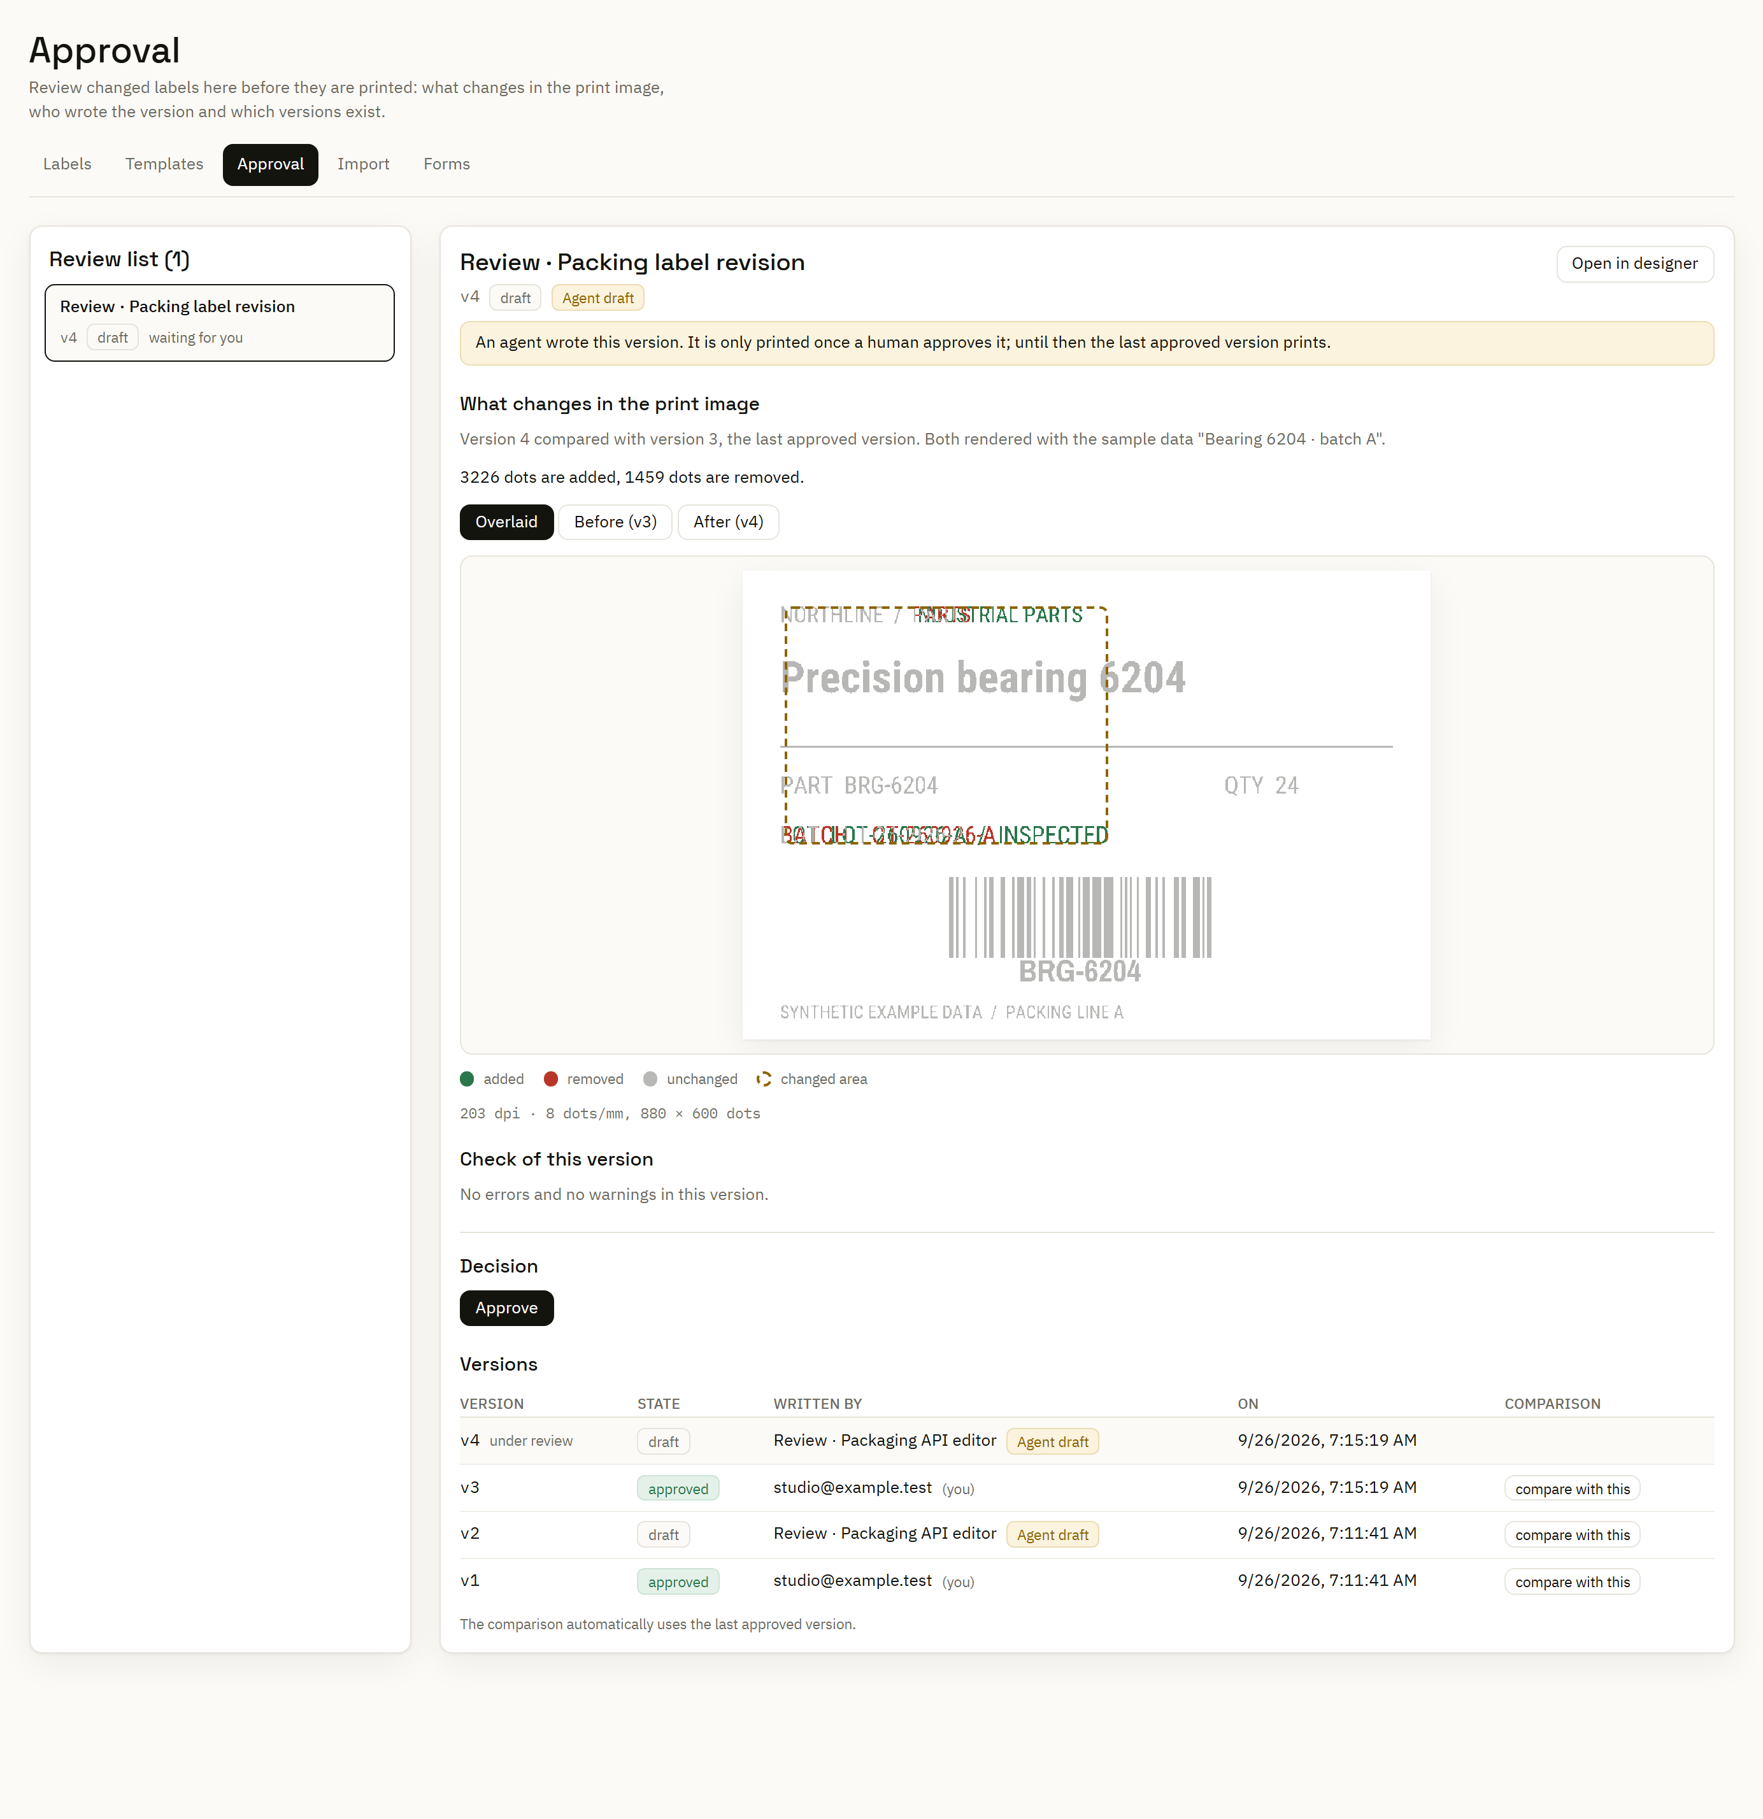The image size is (1763, 1819).
Task: Click studio@example.test in the v1 row
Action: tap(853, 1581)
